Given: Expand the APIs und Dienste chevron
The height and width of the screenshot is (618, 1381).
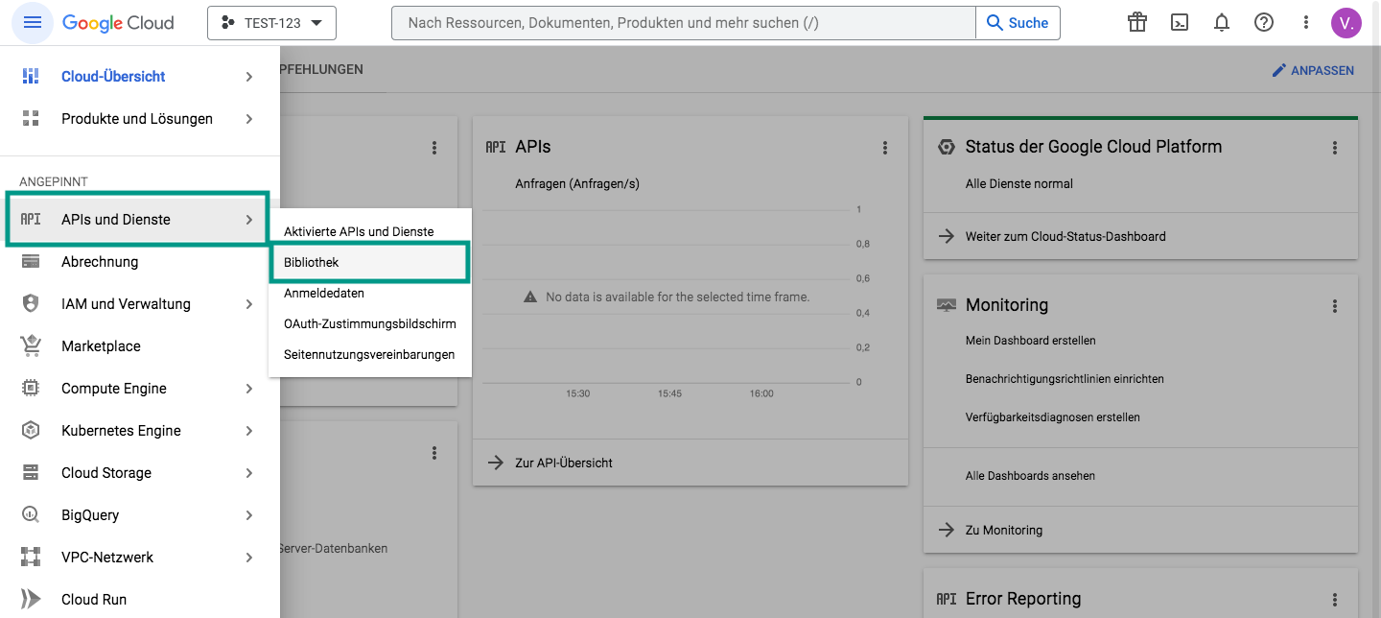Looking at the screenshot, I should pyautogui.click(x=249, y=220).
